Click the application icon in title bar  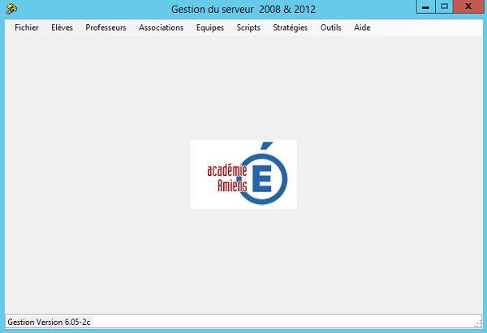click(x=11, y=9)
